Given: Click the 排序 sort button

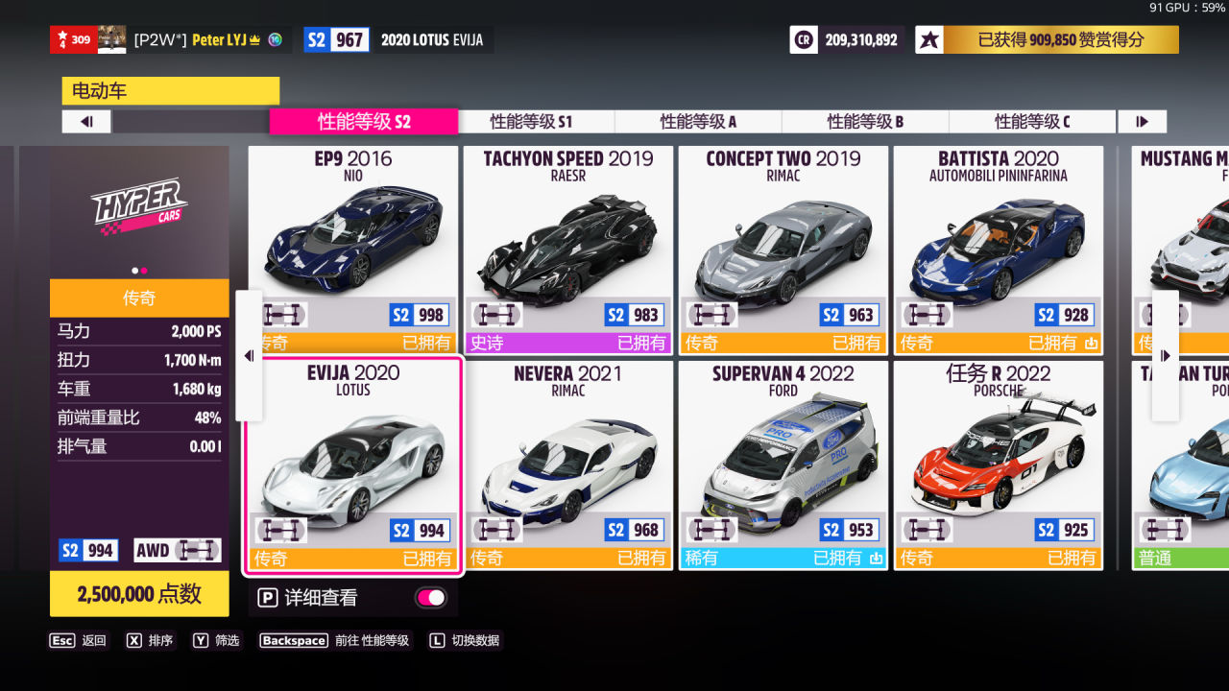Looking at the screenshot, I should (x=150, y=640).
